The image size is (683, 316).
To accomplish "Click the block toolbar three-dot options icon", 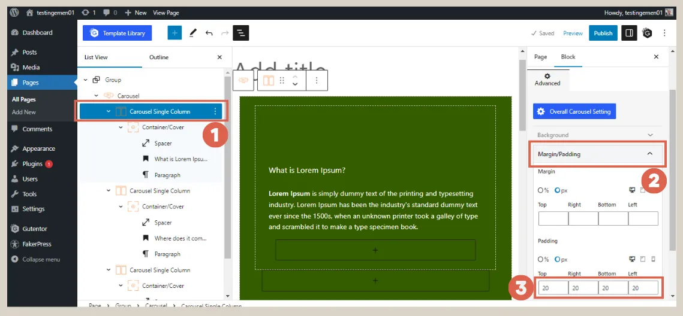I will pyautogui.click(x=317, y=80).
